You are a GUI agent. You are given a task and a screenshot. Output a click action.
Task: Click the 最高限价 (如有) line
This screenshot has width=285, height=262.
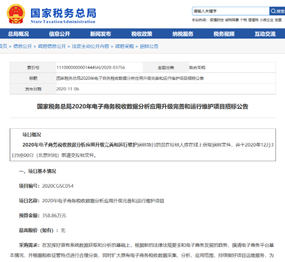click(x=42, y=231)
